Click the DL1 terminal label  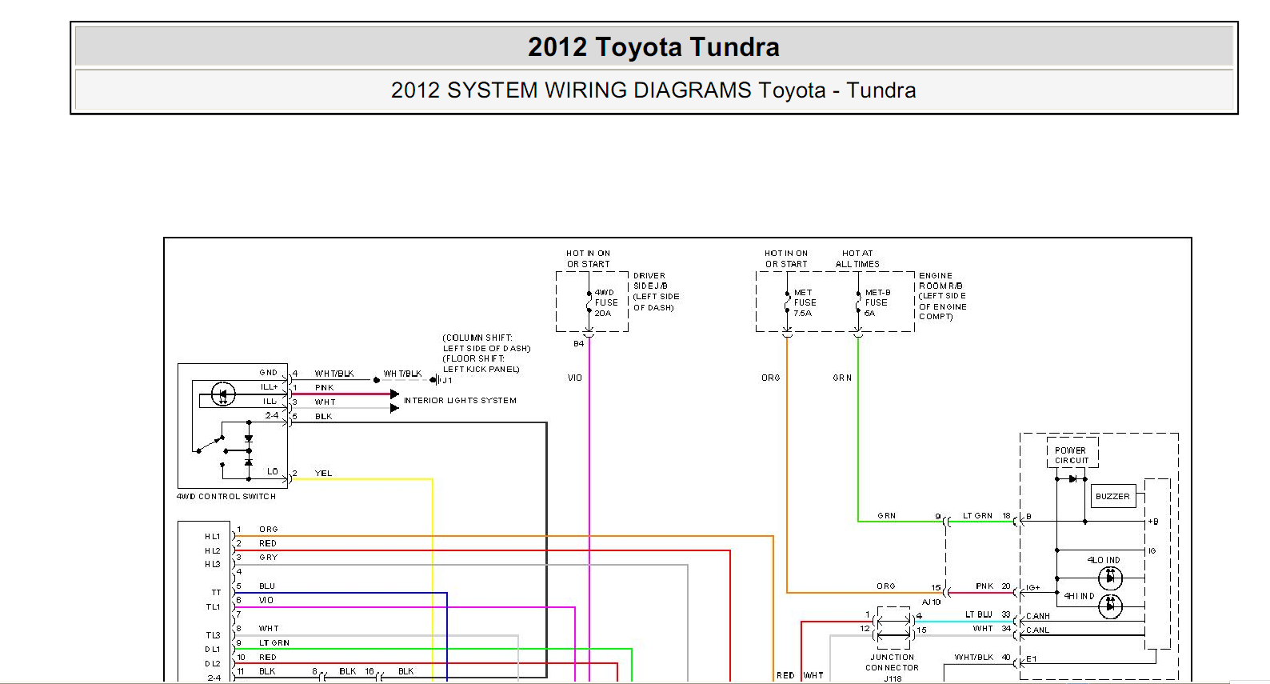213,650
